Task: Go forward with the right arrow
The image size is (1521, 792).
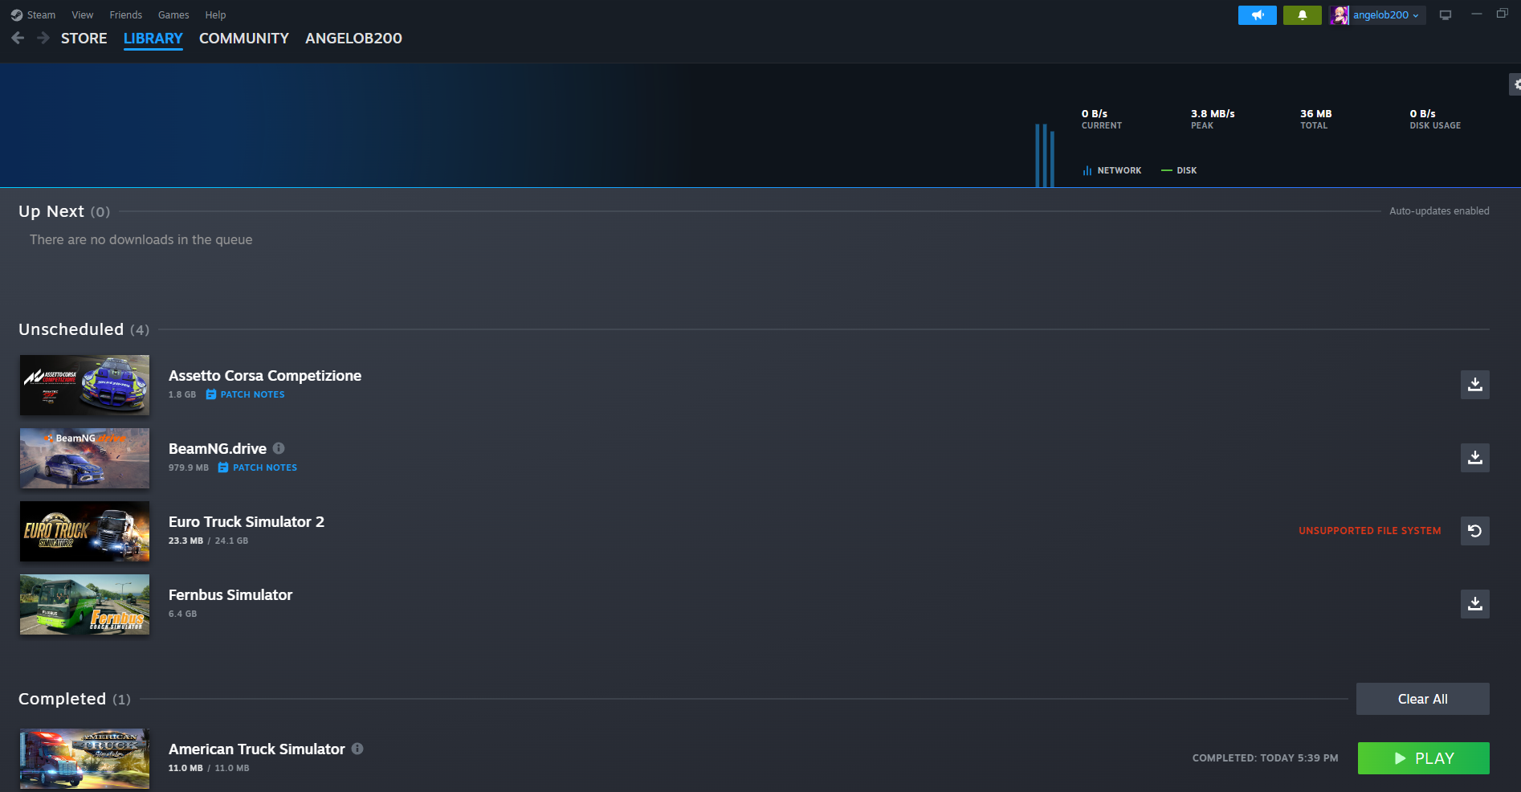Action: (43, 38)
